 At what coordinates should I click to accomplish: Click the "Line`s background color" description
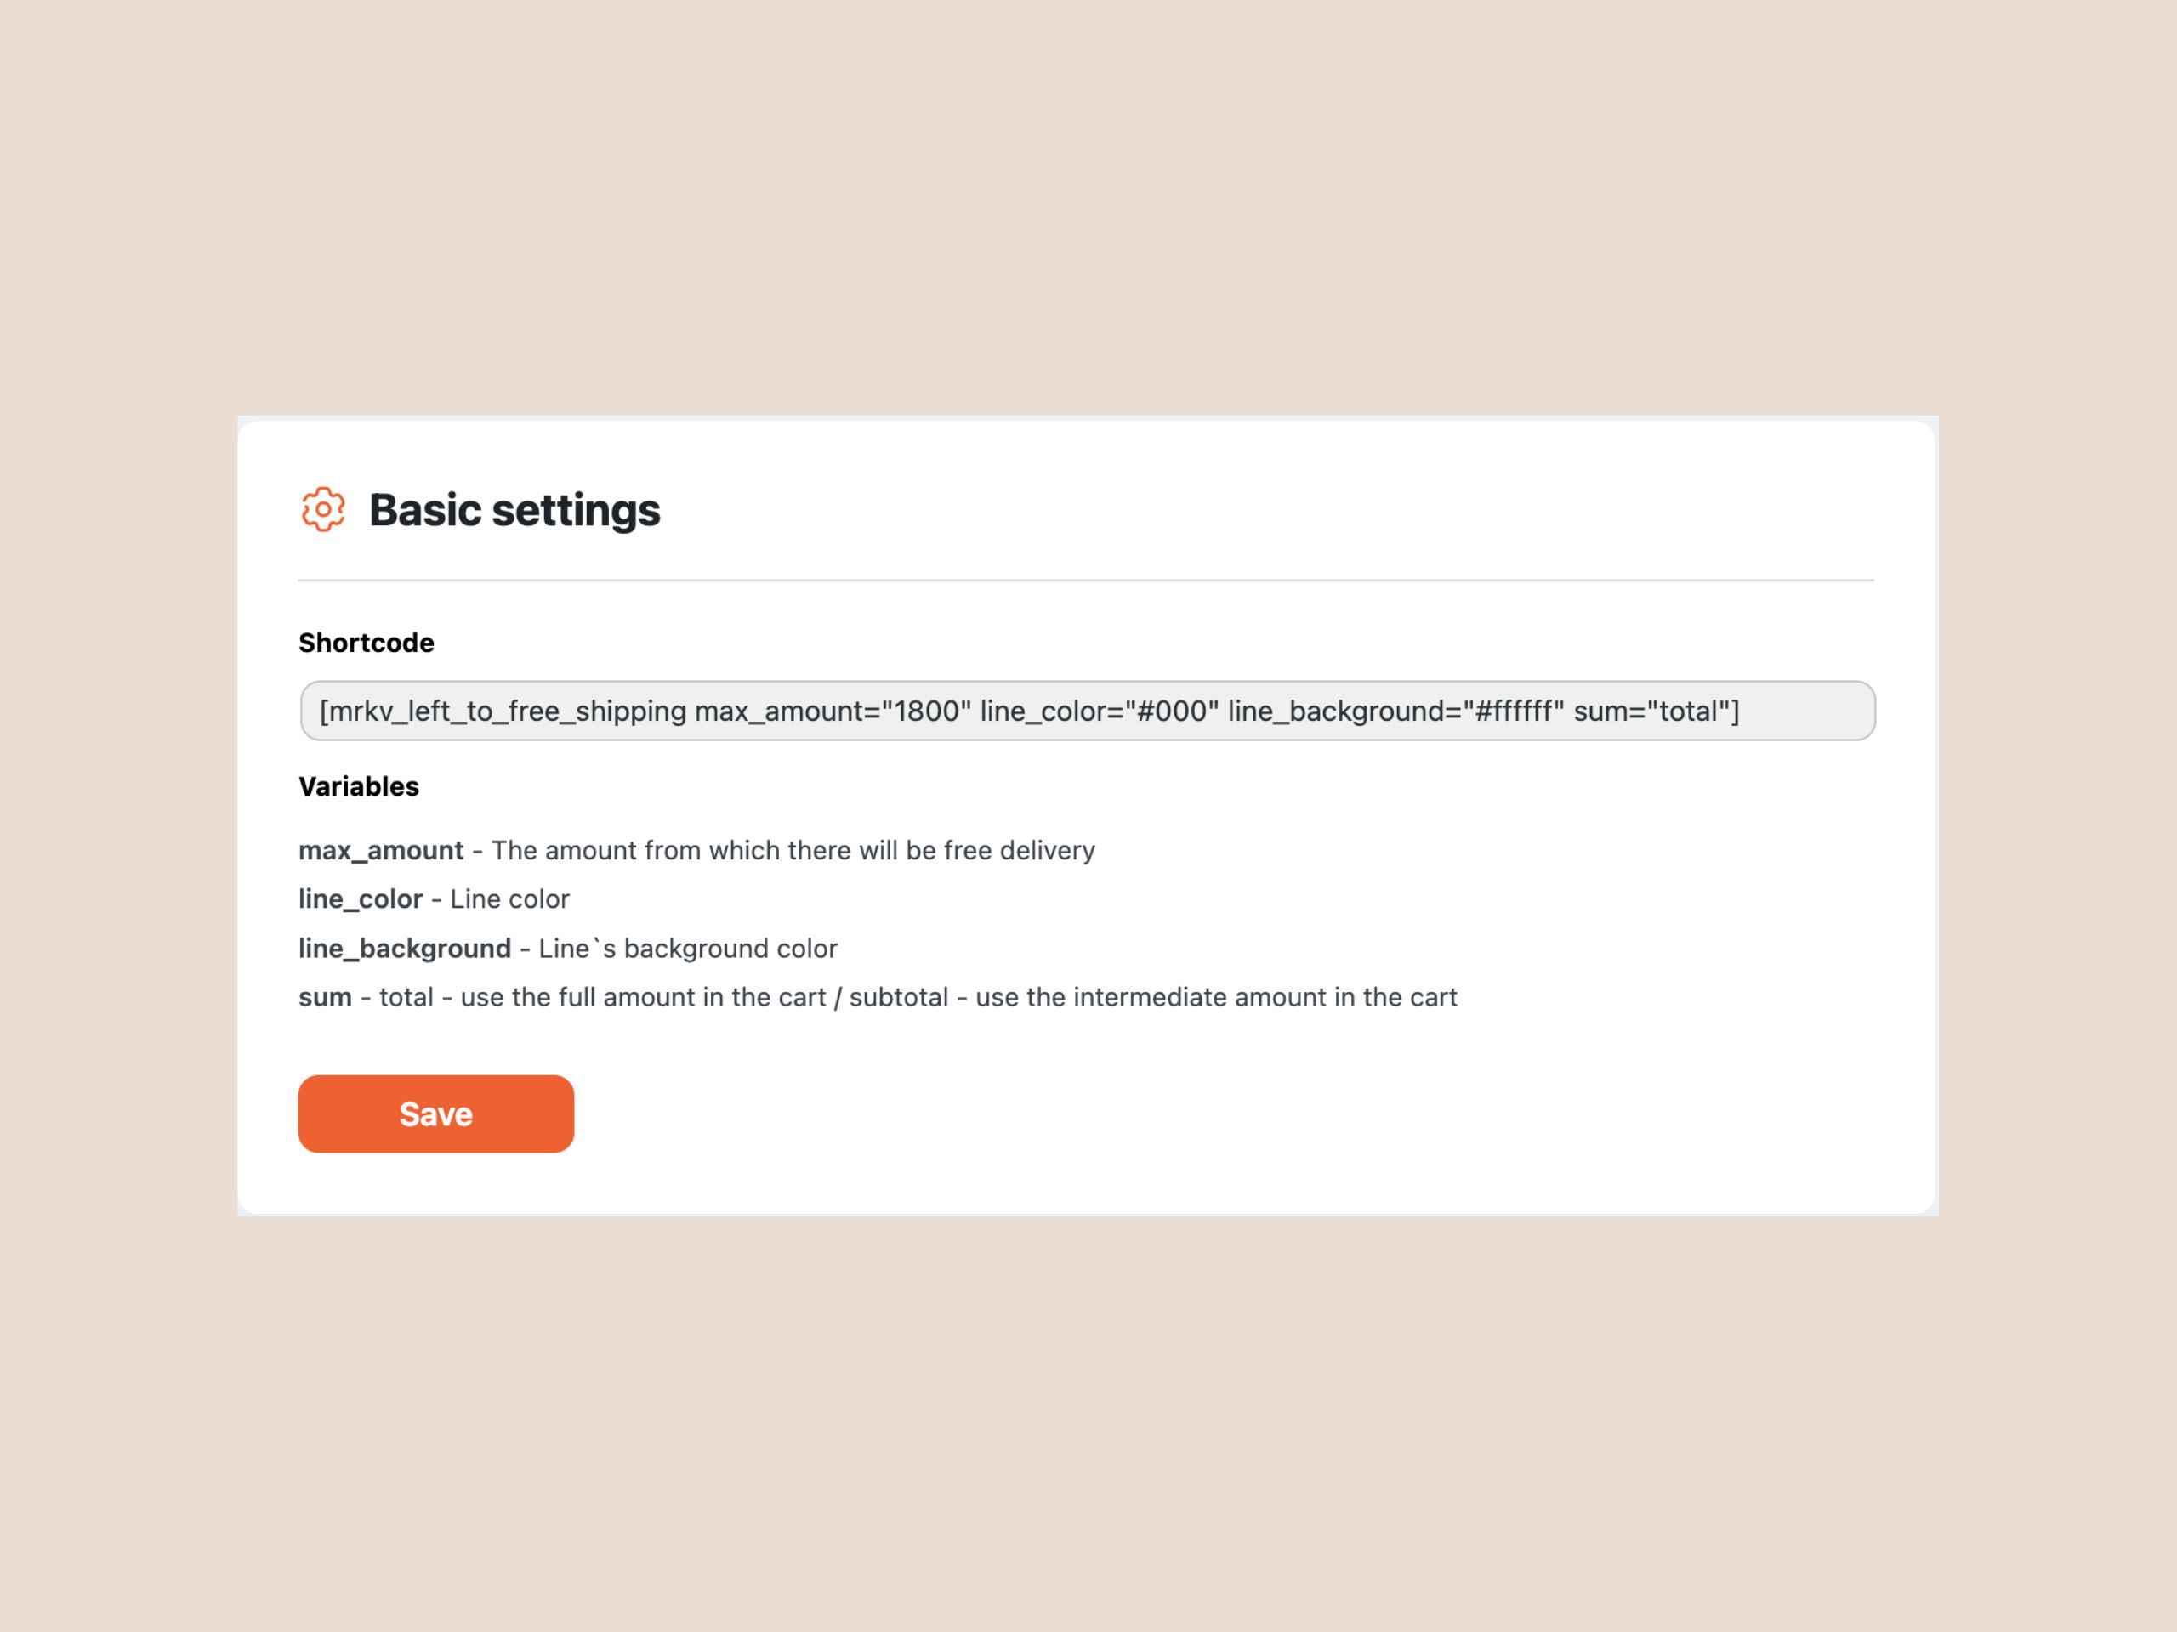688,949
